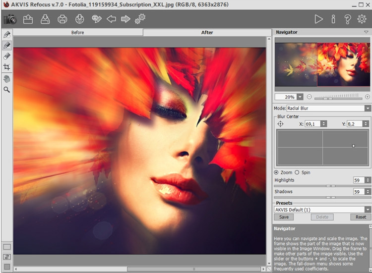
Task: Open the Mode dropdown showing Radial Blur
Action: 368,108
